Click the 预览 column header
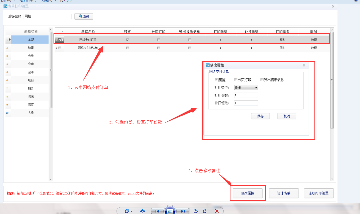Viewport: 360px width, 214px height. pos(127,32)
